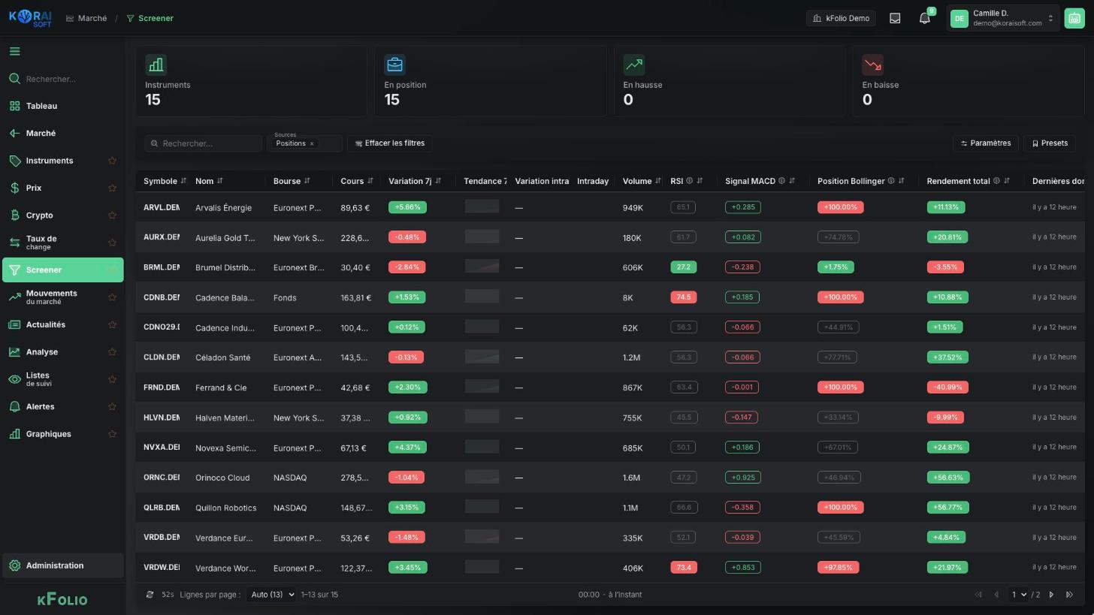Viewport: 1094px width, 615px height.
Task: Open the page number selector
Action: pos(1019,595)
